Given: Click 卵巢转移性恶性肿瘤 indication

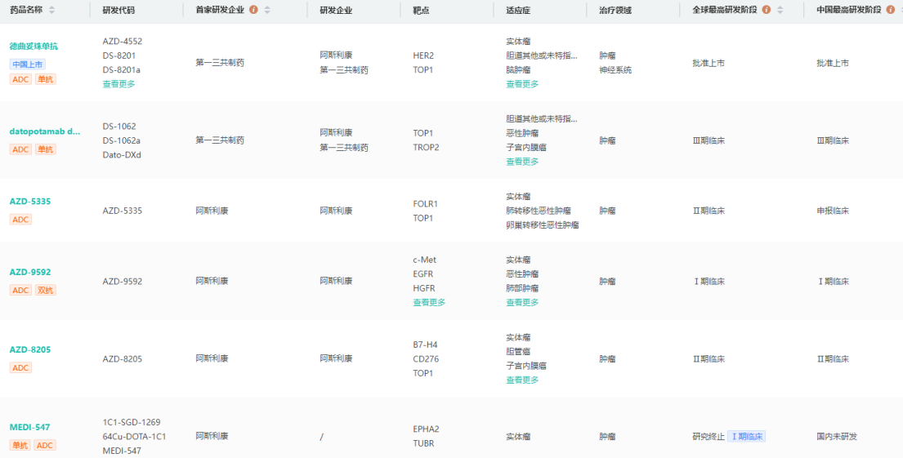Looking at the screenshot, I should (x=543, y=225).
